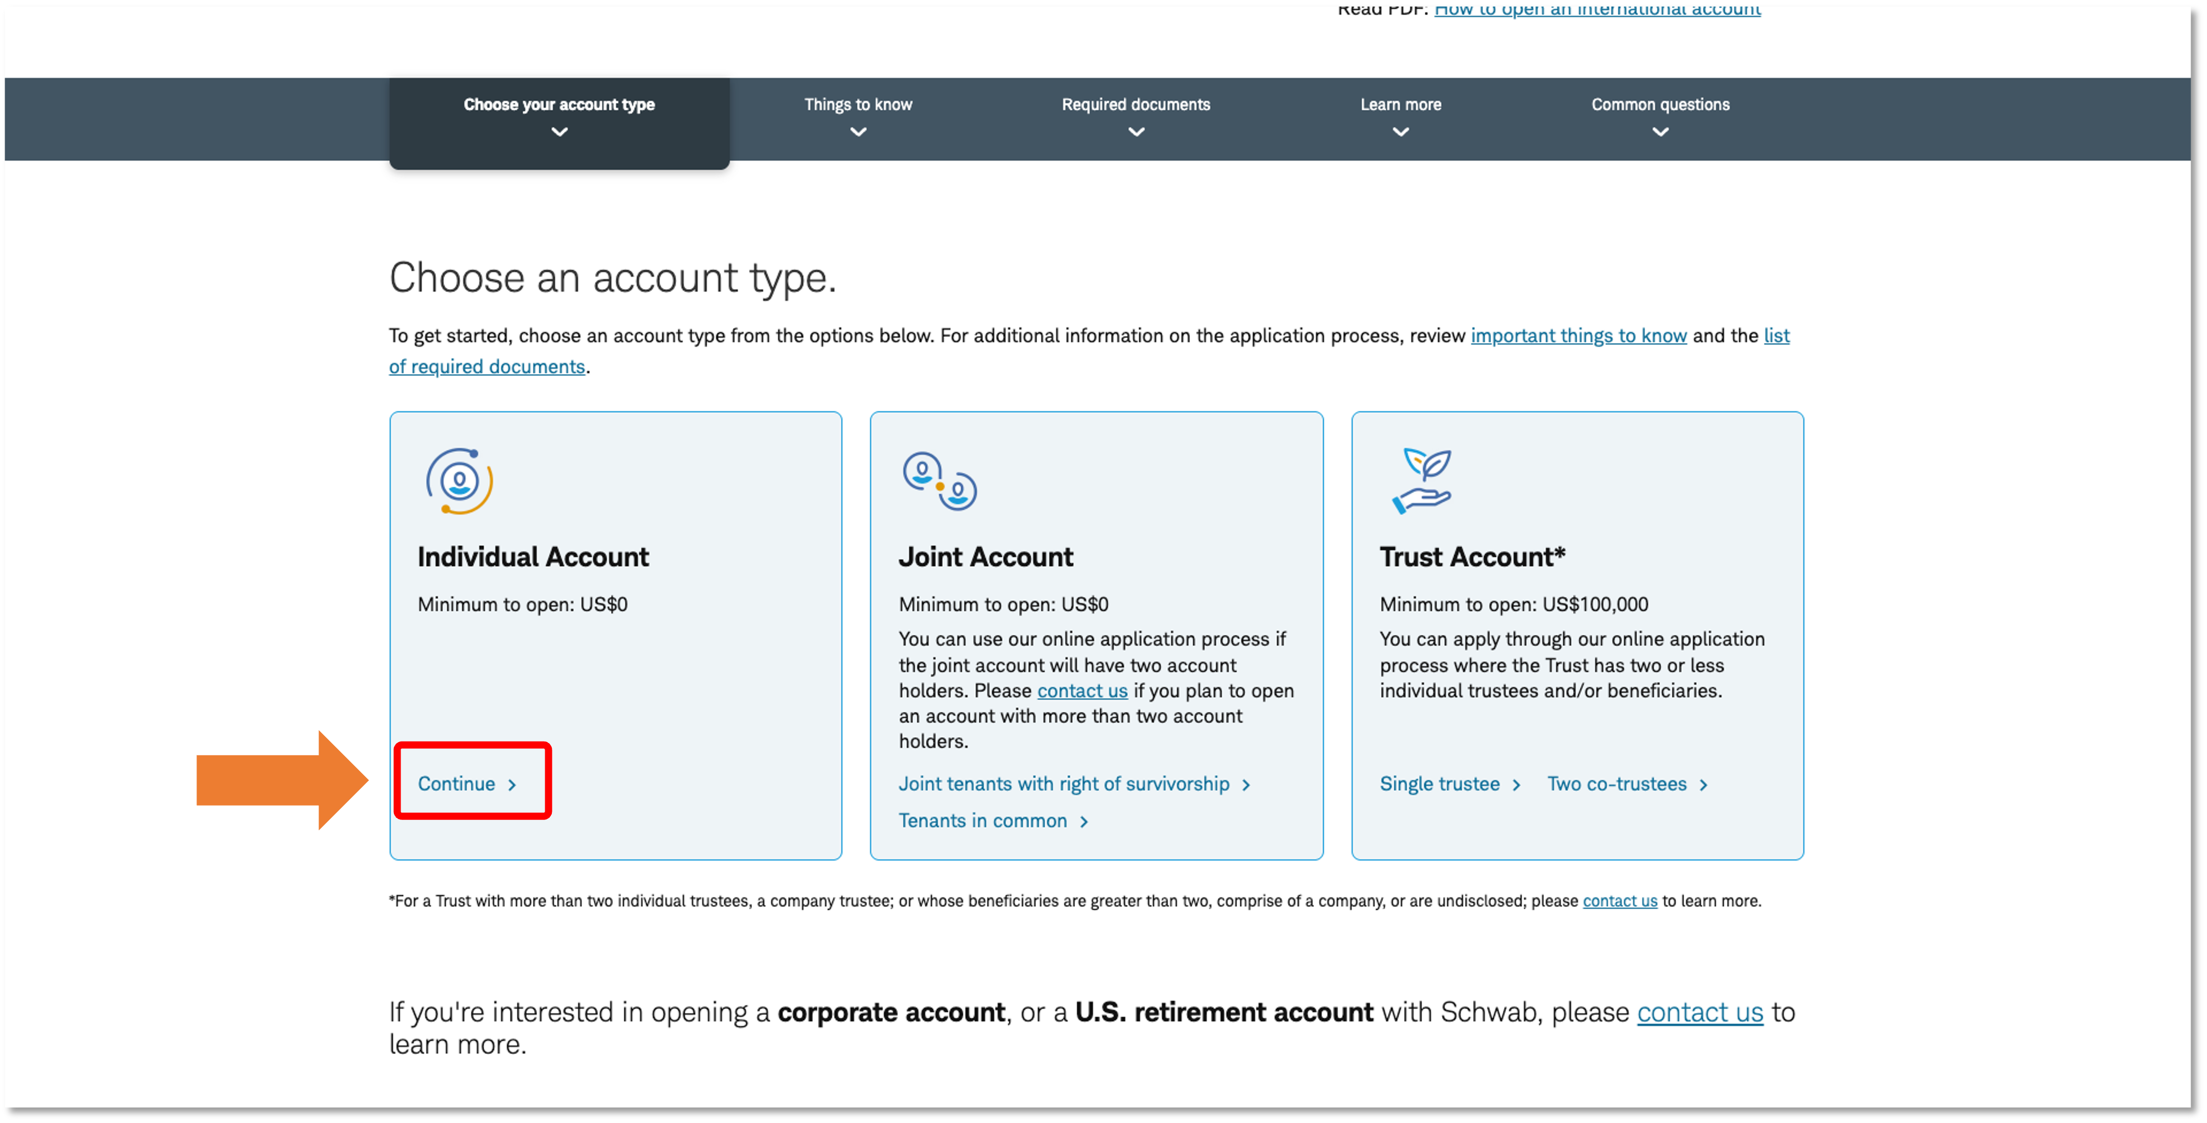Expand chevron under Things to know
Image resolution: width=2207 pixels, height=1123 pixels.
858,132
